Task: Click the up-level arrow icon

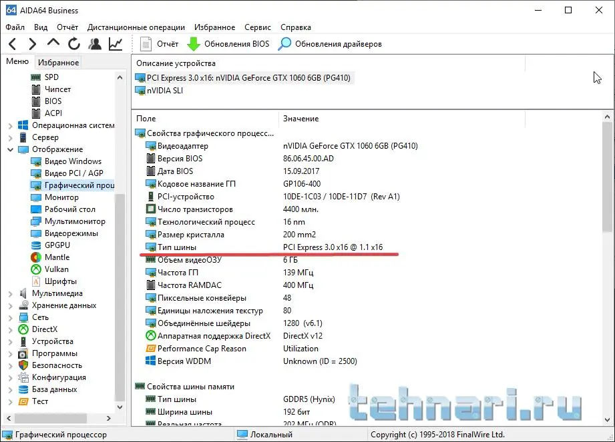Action: pos(53,43)
